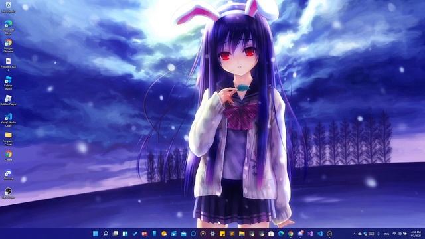Open taskbar Search magnifier
This screenshot has width=425, height=239.
[x=106, y=234]
